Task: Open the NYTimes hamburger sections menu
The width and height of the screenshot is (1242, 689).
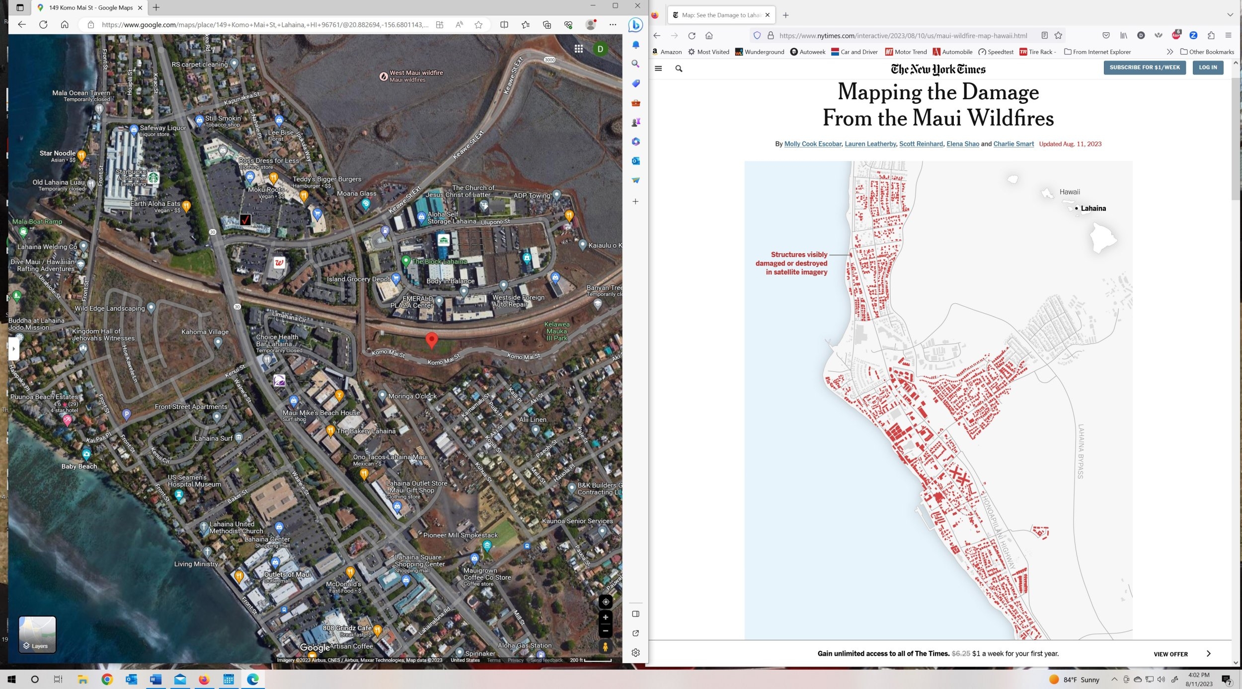Action: (x=658, y=69)
